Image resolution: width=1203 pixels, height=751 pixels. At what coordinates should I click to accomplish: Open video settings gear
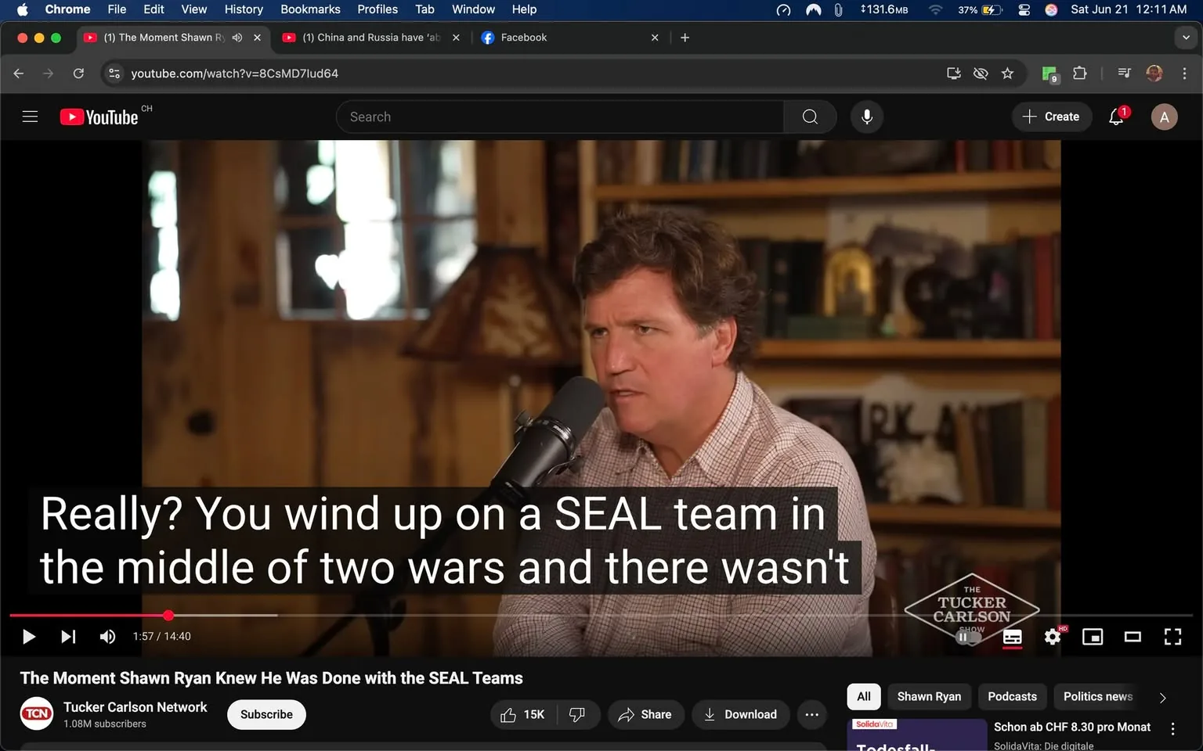click(1052, 637)
